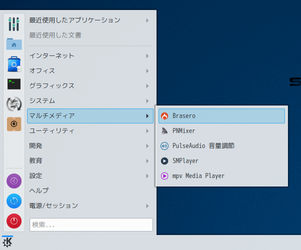Expand the システム submenu arrow
This screenshot has width=301, height=250.
[x=147, y=101]
